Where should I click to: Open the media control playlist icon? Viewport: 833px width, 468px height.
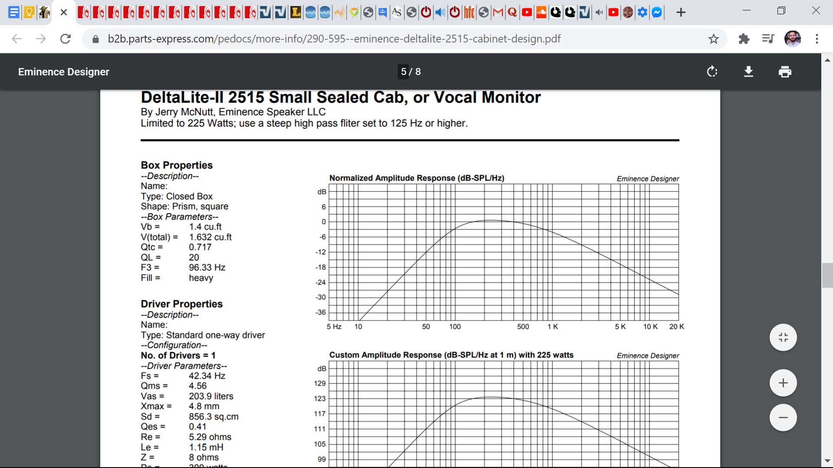768,39
